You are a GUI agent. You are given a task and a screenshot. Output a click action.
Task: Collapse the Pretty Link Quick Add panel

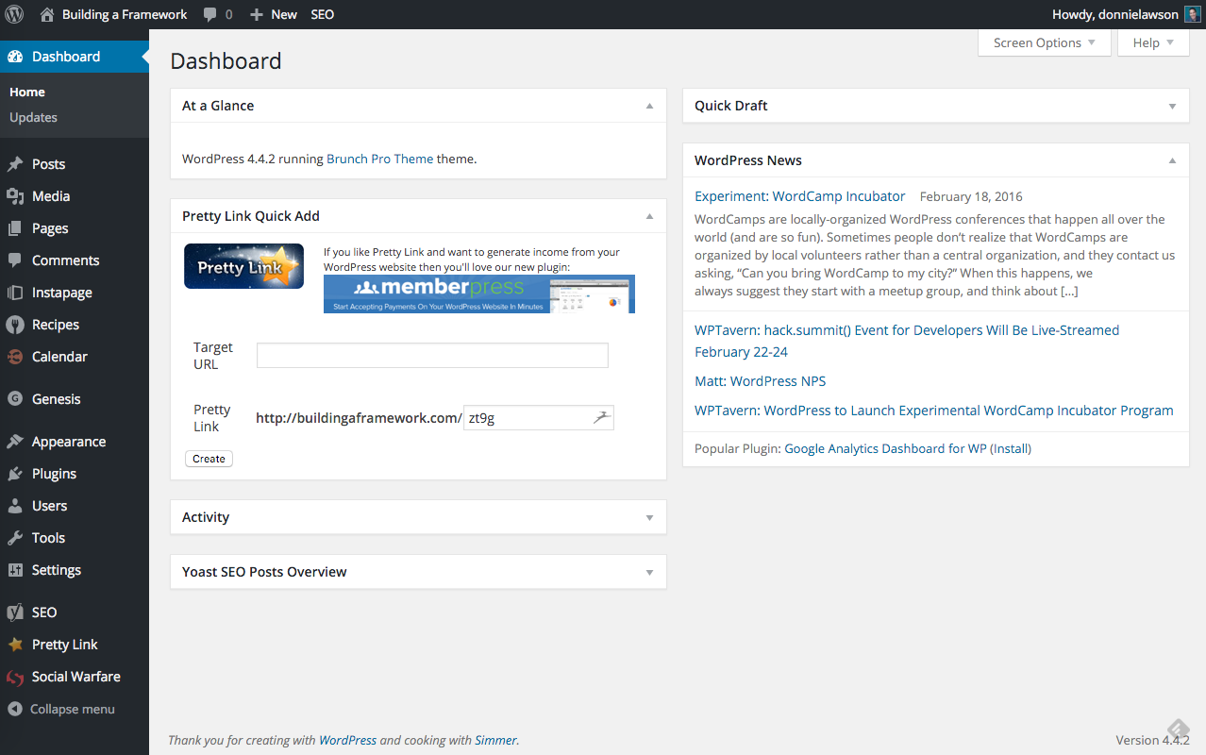649,216
